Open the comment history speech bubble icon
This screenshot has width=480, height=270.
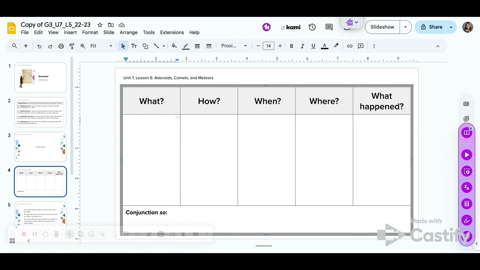[x=329, y=27]
